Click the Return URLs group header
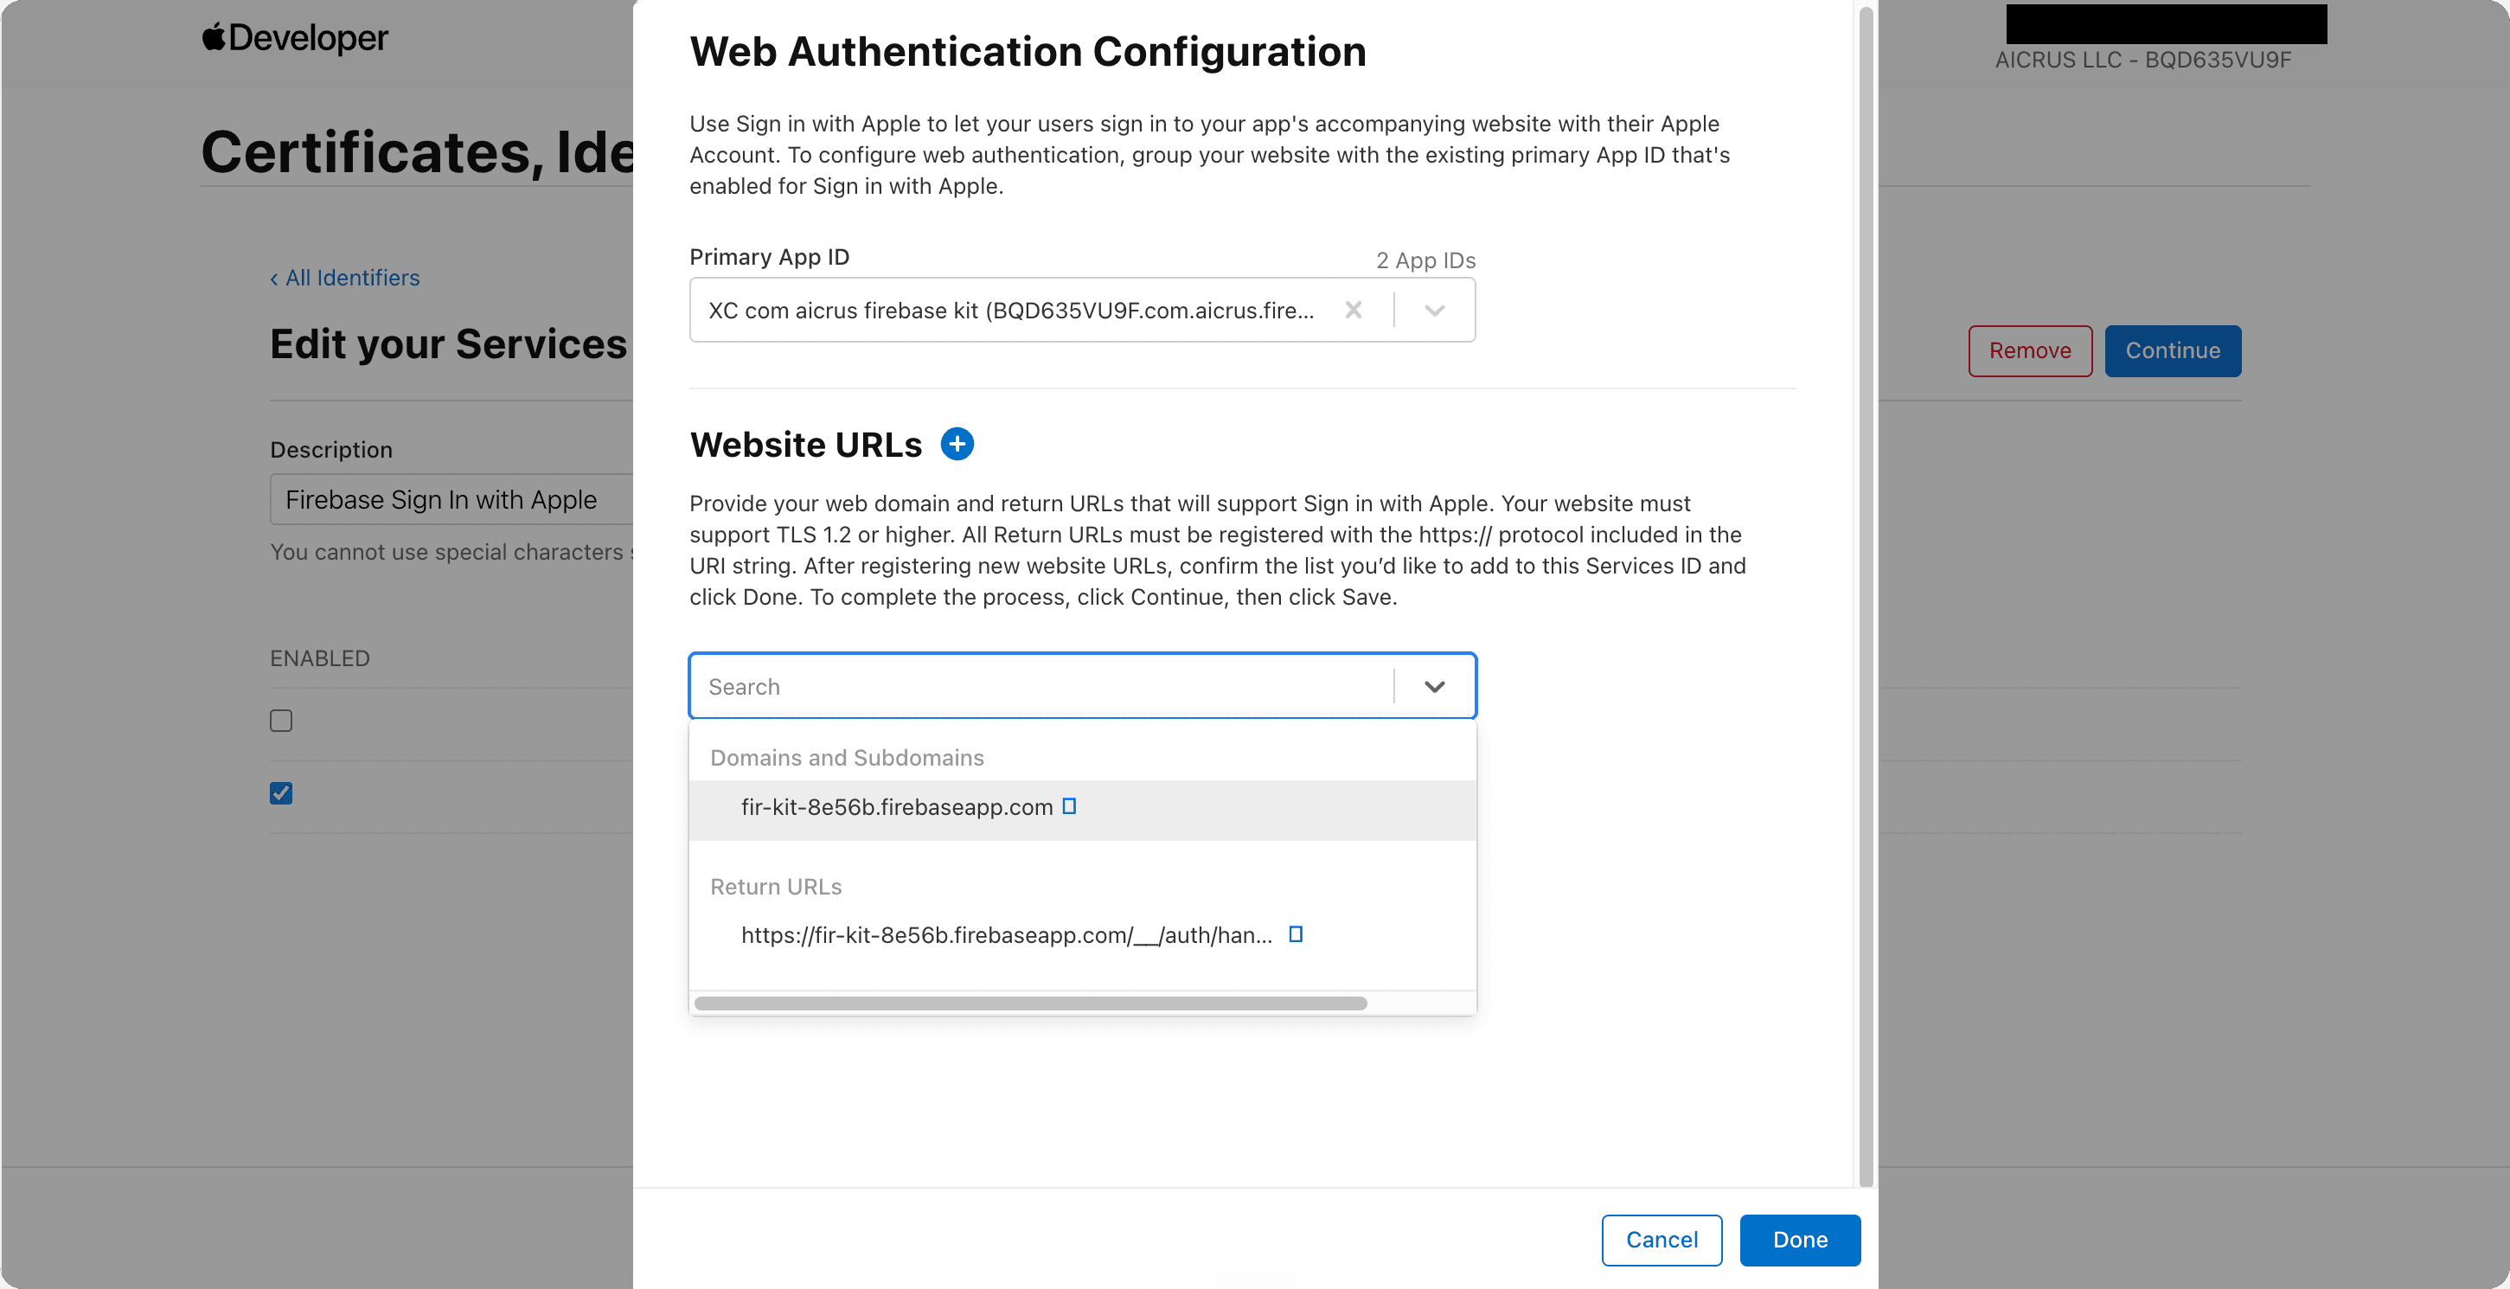This screenshot has height=1289, width=2510. 776,887
